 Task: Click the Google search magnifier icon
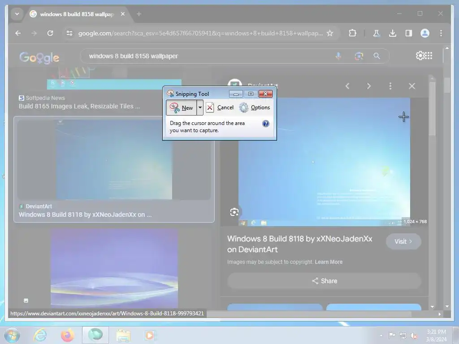[377, 56]
